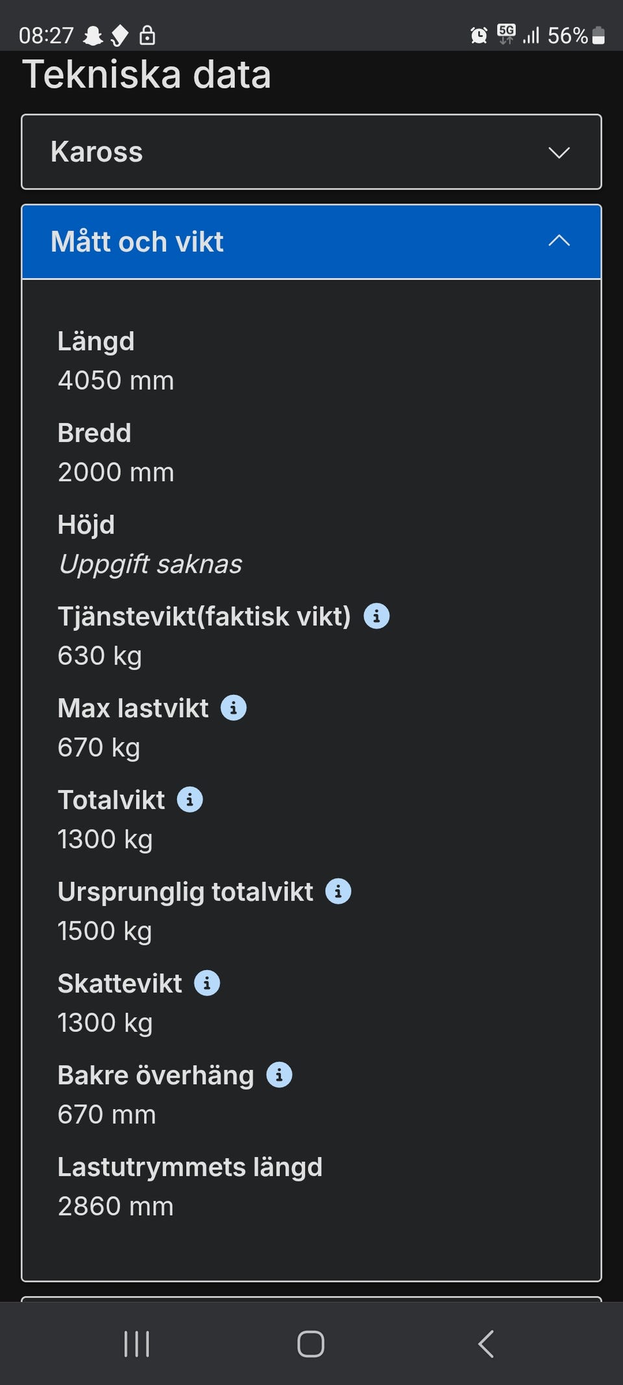
Task: Tap info icon beside Tjänstevikt(faktisk vikt)
Action: (x=376, y=616)
